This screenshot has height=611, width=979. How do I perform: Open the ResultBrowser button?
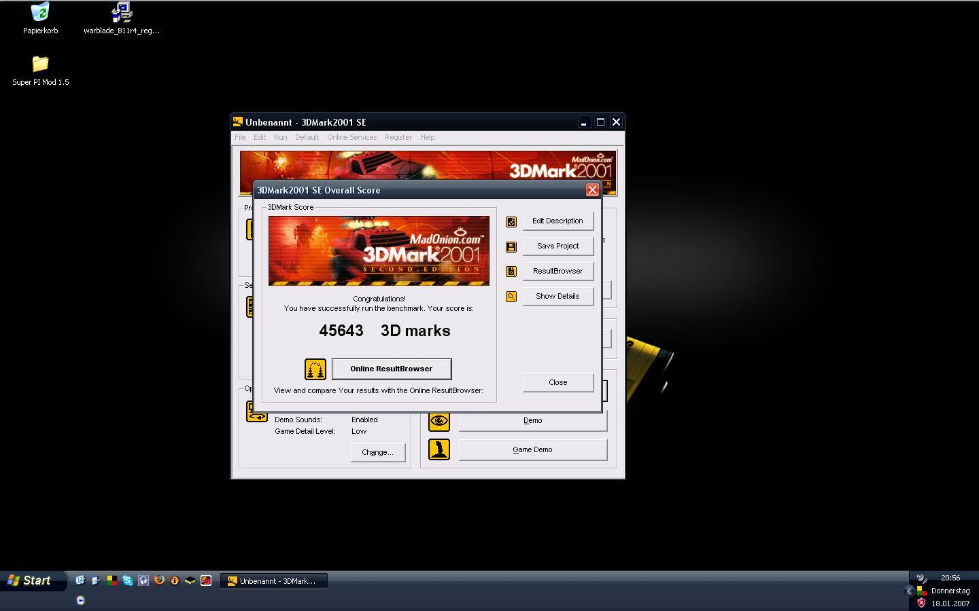[557, 271]
